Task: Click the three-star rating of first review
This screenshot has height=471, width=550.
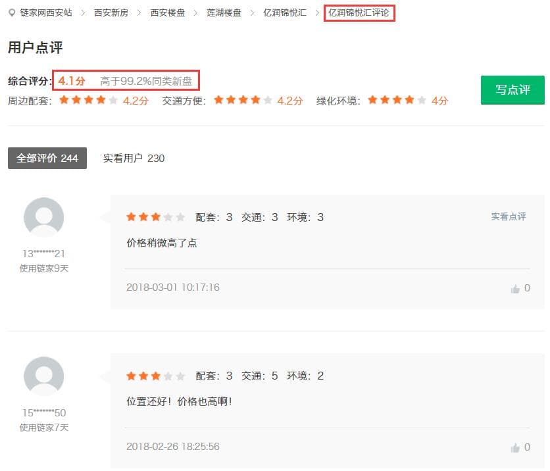Action: click(155, 217)
